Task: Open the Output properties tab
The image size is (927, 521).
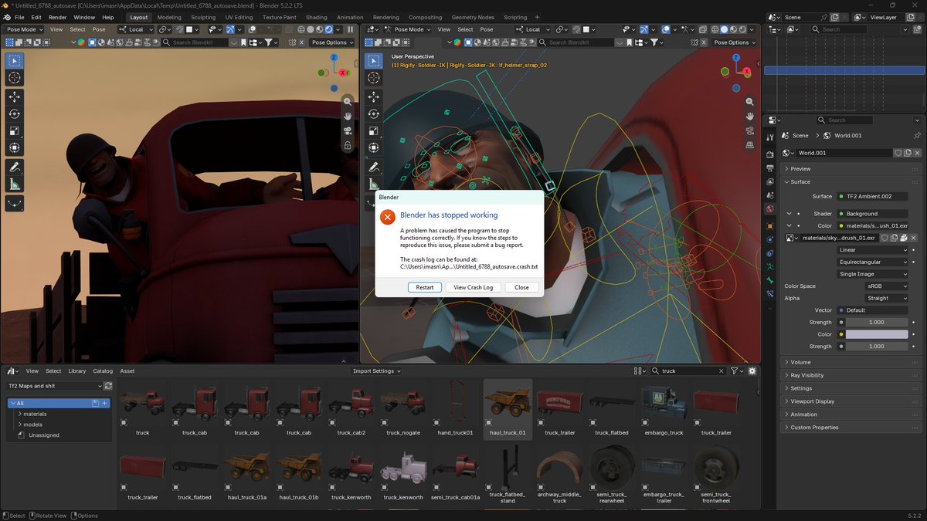Action: coord(769,168)
